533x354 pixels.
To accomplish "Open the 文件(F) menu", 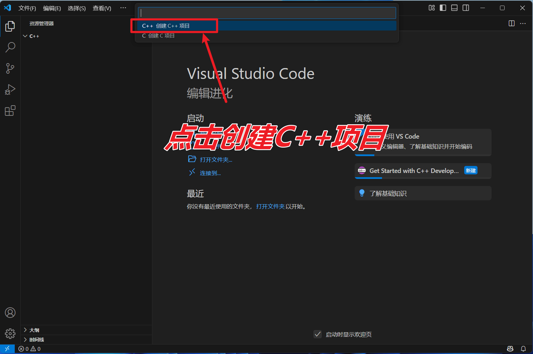I will point(27,8).
